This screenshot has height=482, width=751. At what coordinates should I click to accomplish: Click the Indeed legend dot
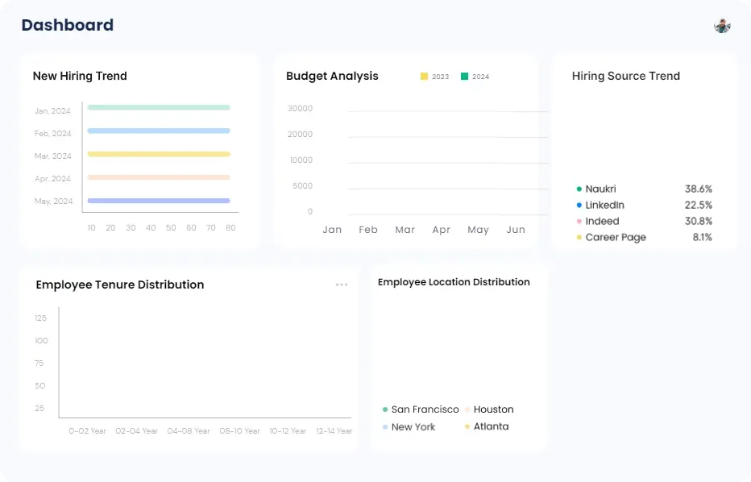(579, 222)
